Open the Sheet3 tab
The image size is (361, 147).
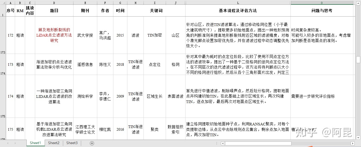tap(72, 143)
